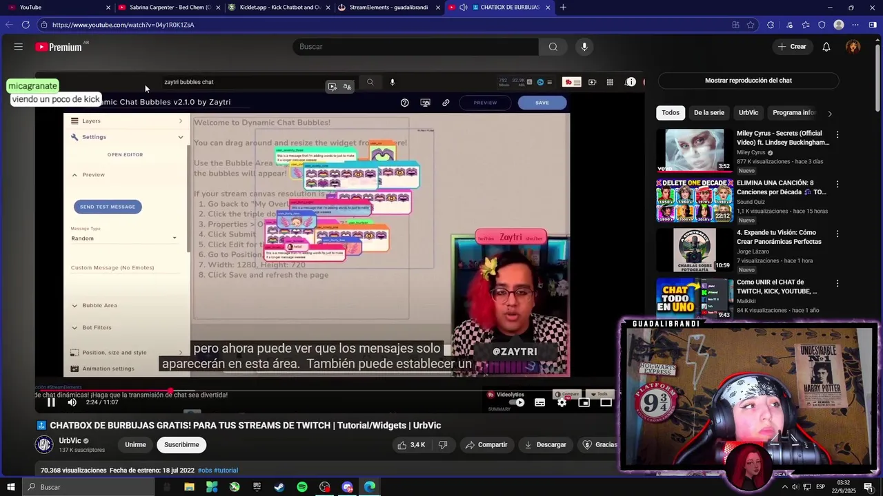
Task: Open options for Como UNIR el CHAT video
Action: coord(837,284)
